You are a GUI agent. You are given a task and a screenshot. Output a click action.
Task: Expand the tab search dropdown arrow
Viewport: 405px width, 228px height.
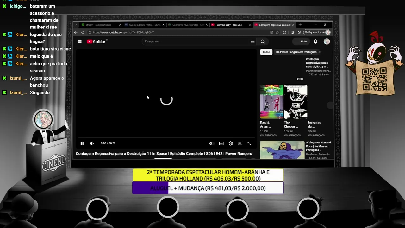[76, 25]
